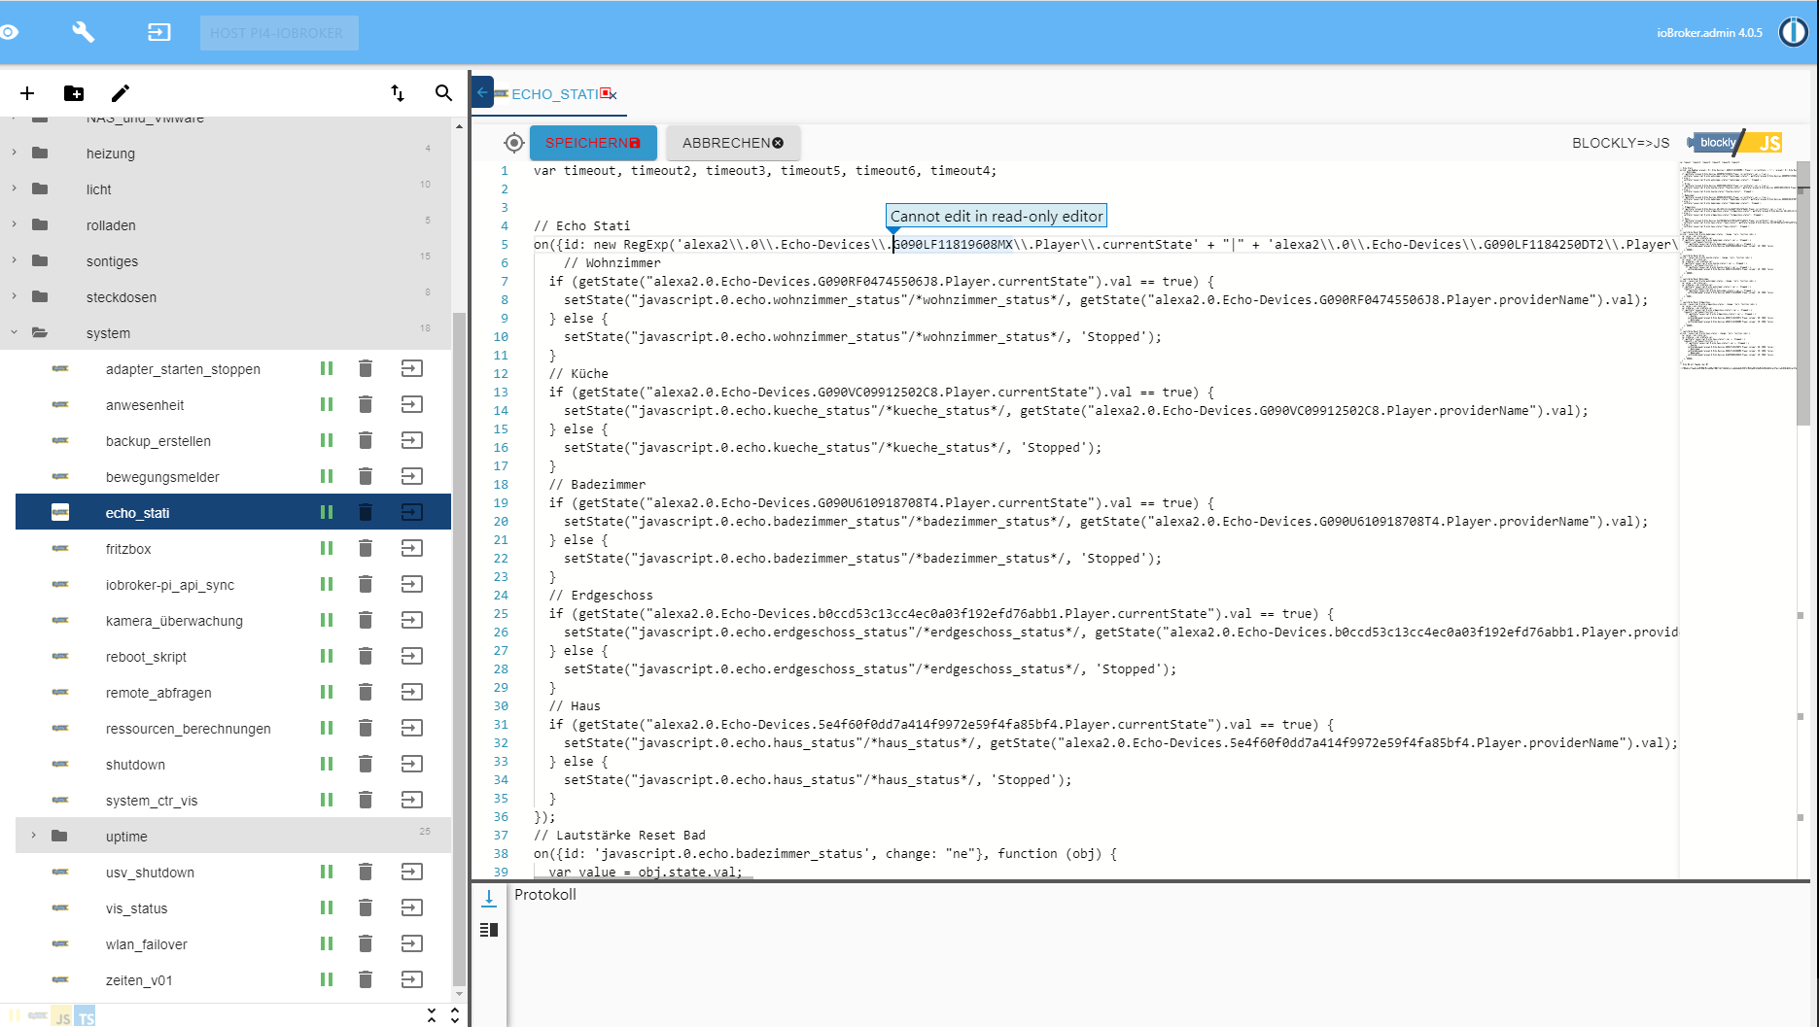Screen dimensions: 1819x1027
Task: Expand the rolladen folder
Action: pyautogui.click(x=14, y=224)
